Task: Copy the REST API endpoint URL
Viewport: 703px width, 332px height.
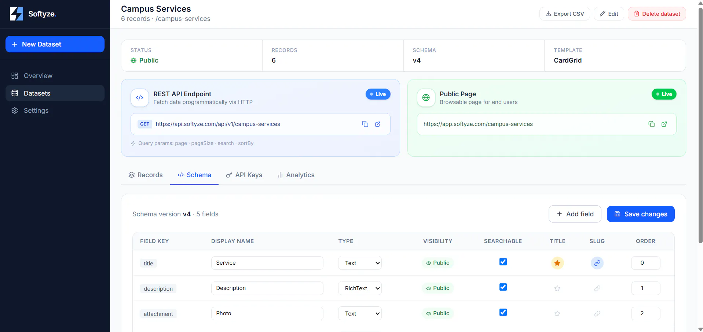Action: (x=365, y=124)
